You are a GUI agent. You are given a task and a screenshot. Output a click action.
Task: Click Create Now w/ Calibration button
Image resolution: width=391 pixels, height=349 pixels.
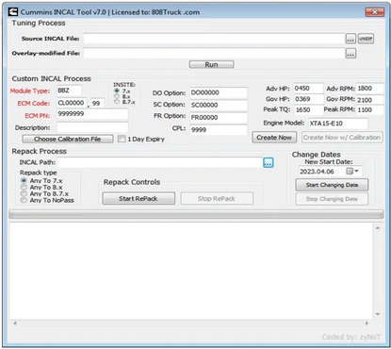point(342,138)
